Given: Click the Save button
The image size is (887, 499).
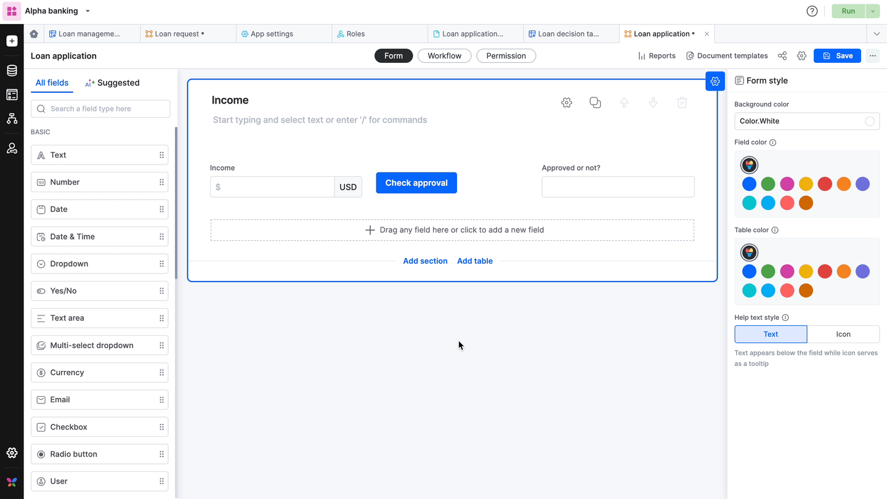Looking at the screenshot, I should (837, 56).
